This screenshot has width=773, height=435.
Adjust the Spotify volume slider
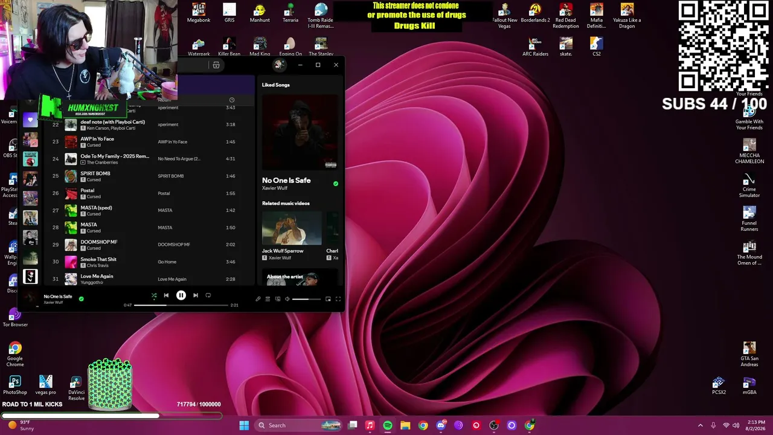click(306, 299)
